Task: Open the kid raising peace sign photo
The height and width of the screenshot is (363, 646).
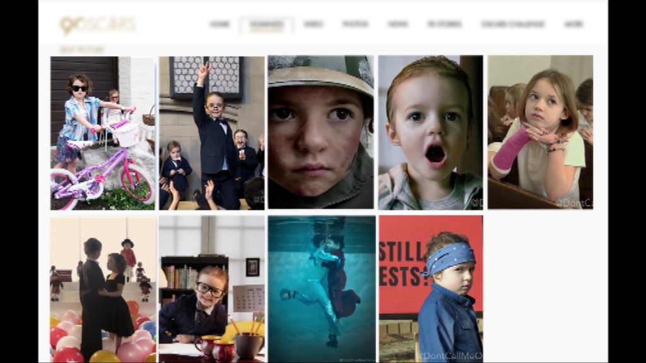Action: [x=212, y=133]
